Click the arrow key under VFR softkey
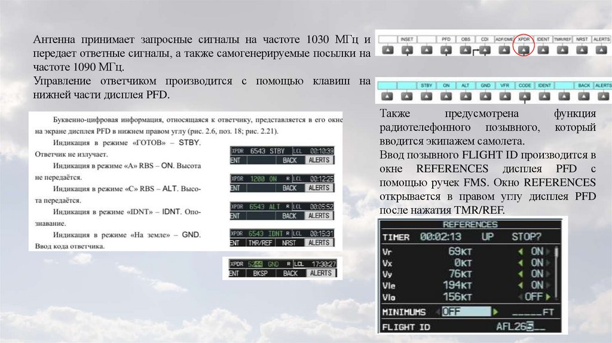 click(x=504, y=96)
